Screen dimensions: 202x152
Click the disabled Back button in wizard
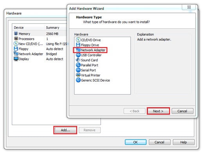pyautogui.click(x=134, y=111)
